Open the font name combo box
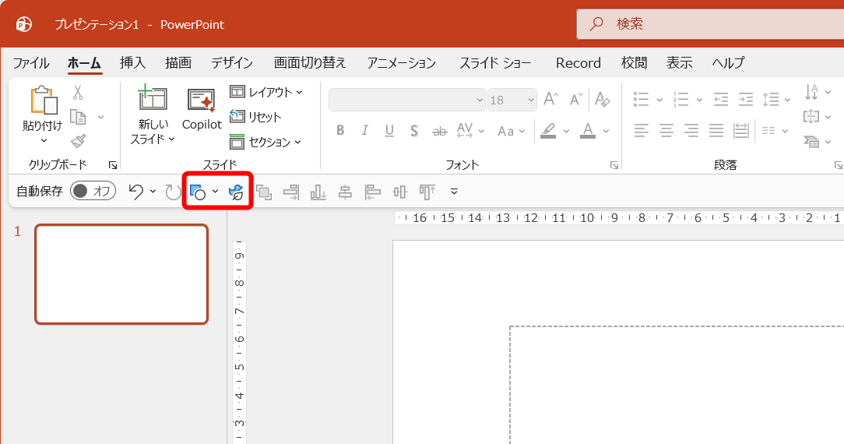Screen dimensions: 844x444 tap(406, 100)
